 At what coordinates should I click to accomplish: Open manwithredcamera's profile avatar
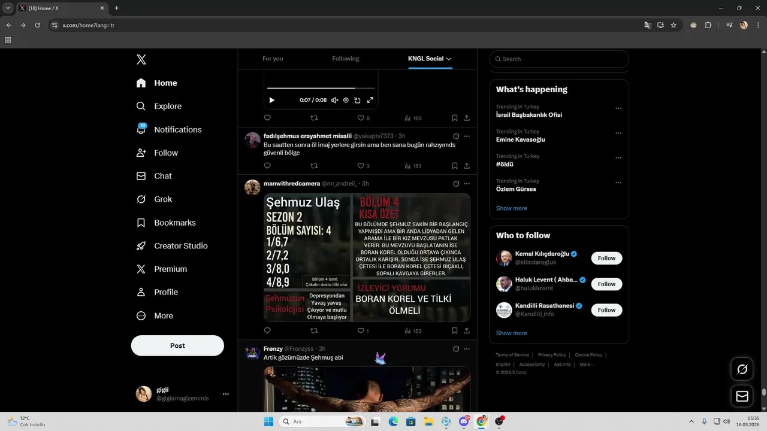[x=252, y=187]
